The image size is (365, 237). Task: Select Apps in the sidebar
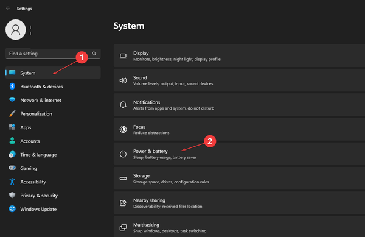(53, 127)
